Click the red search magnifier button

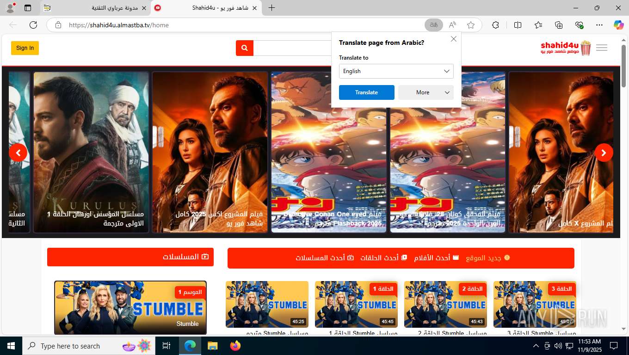point(245,48)
